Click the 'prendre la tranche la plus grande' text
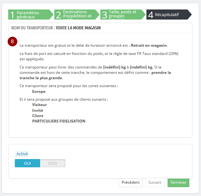 point(95,75)
